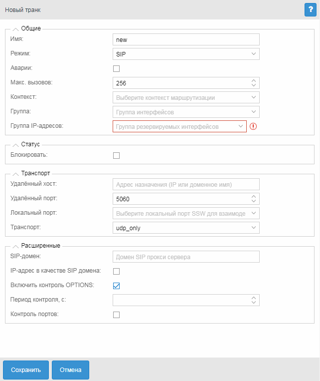Enable IP-адрес в качестве SIP домена
This screenshot has height=381, width=320.
[x=117, y=272]
